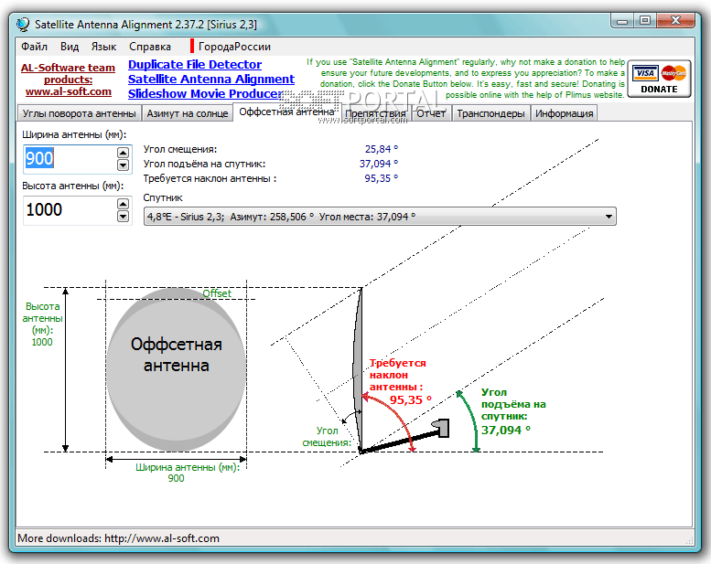This screenshot has height=564, width=711.
Task: Decrease antenna height with down arrow
Action: (123, 217)
